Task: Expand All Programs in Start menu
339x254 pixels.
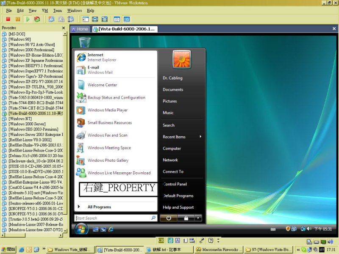Action: pos(116,207)
